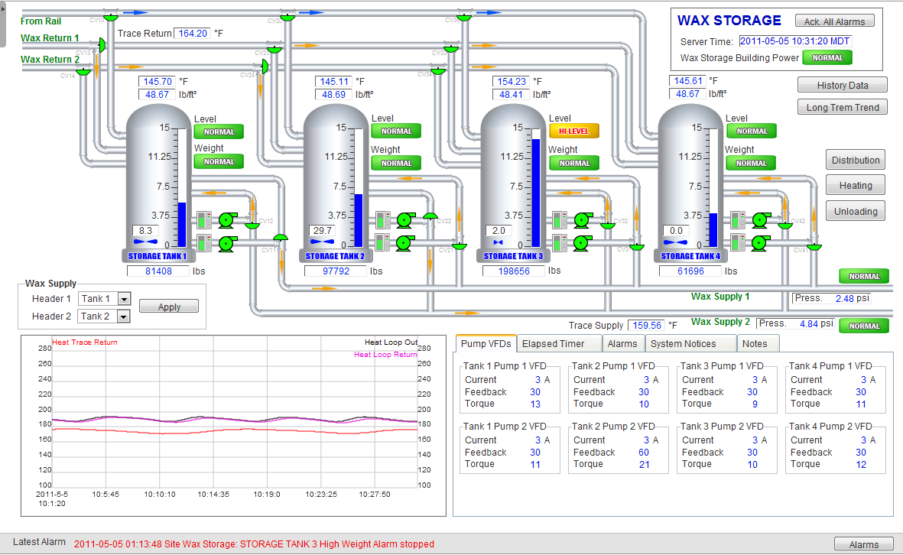Click the Wax Supply 1 pressure value 2.48

pos(845,298)
